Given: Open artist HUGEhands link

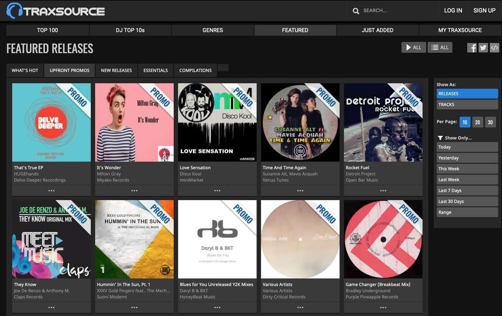Looking at the screenshot, I should click(x=26, y=174).
